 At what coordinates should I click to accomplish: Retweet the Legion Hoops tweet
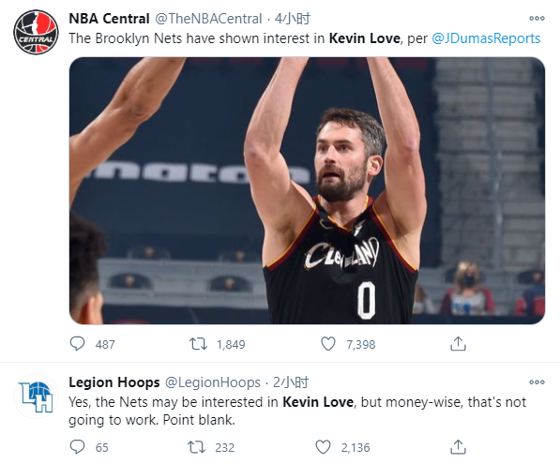(x=196, y=447)
